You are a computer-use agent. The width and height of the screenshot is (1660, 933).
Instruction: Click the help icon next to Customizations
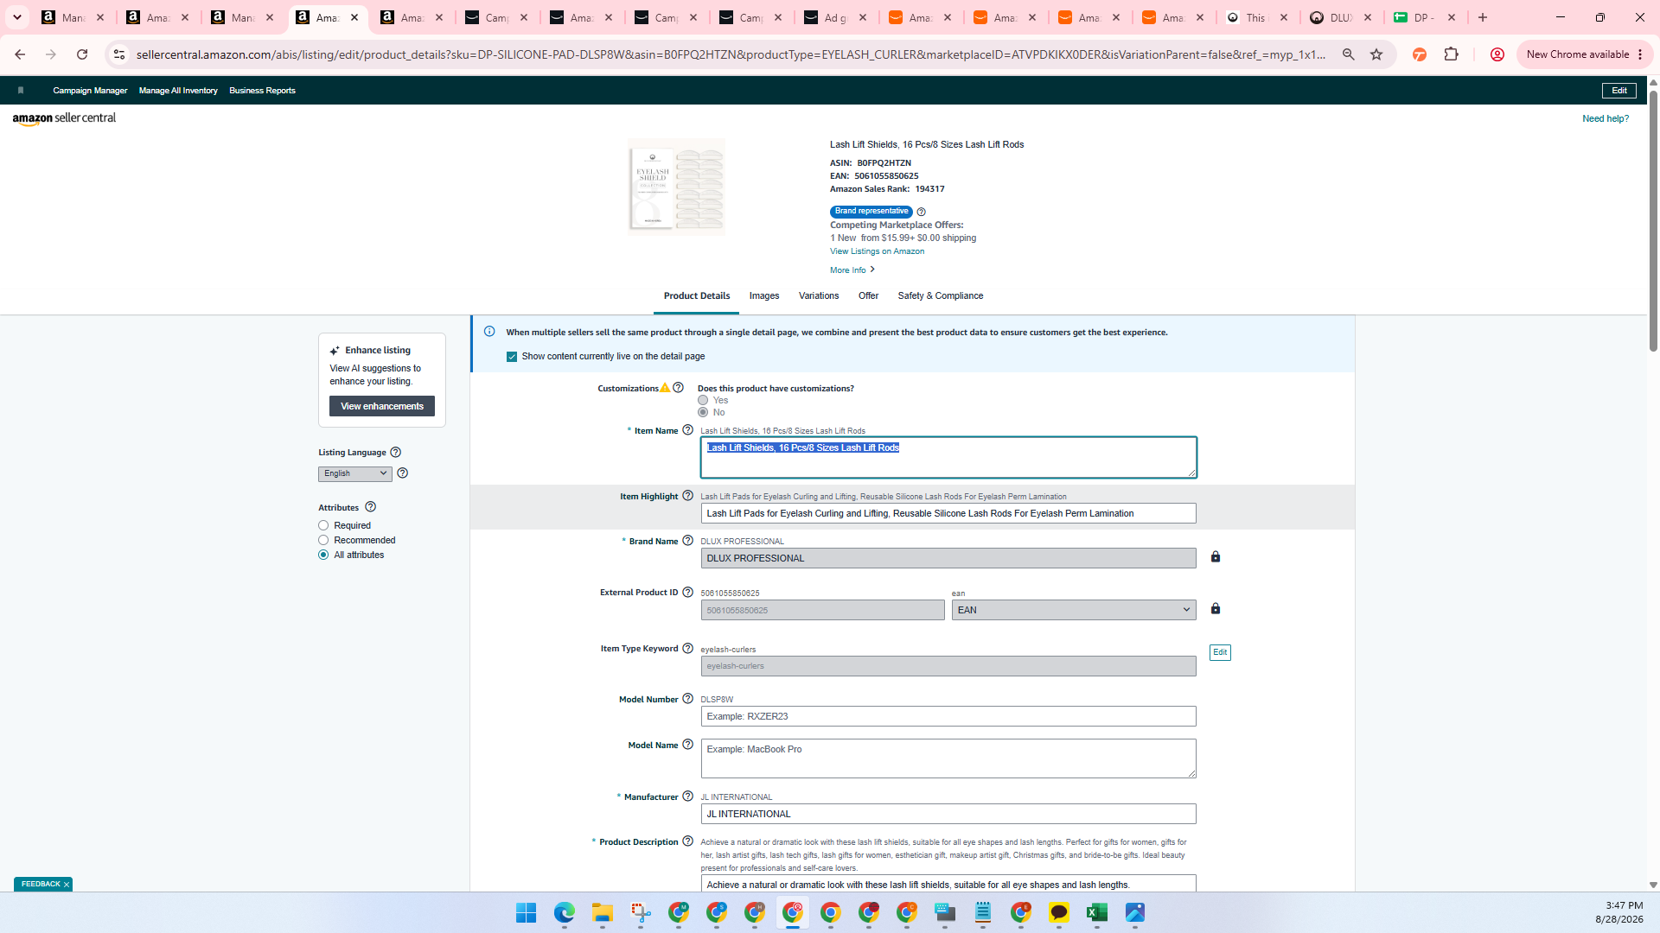click(678, 388)
